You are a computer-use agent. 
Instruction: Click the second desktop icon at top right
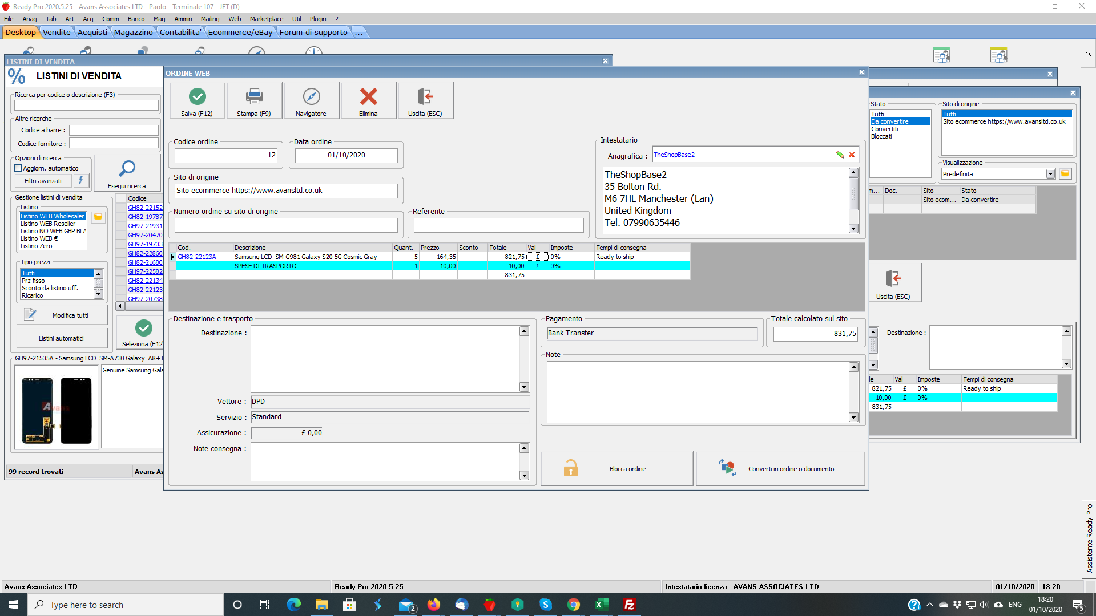click(x=999, y=55)
